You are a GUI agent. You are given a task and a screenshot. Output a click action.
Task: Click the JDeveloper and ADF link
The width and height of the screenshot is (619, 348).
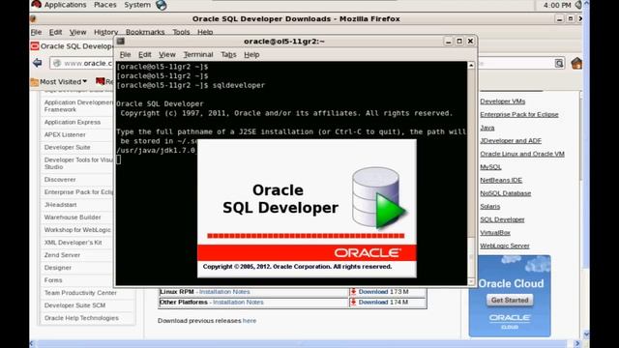coord(511,141)
